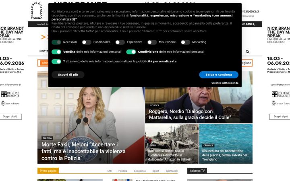Click the POLITICA tag on Meloni story
Viewport: 290px width, 181px height.
(47, 138)
